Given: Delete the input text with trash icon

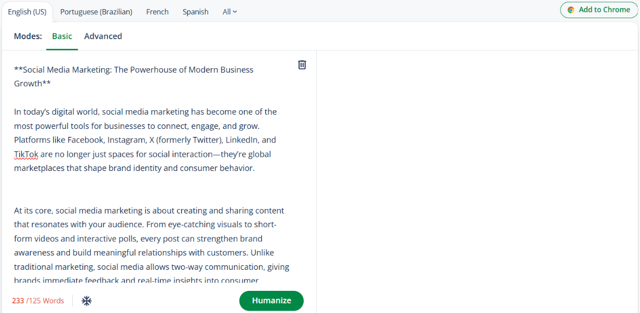Looking at the screenshot, I should pyautogui.click(x=302, y=65).
